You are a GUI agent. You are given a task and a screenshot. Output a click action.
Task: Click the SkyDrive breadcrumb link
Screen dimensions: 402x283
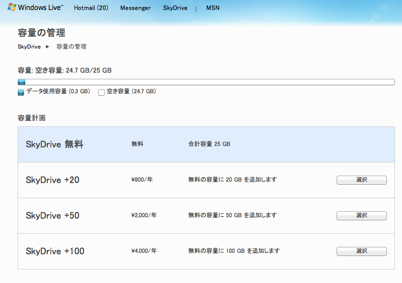pyautogui.click(x=29, y=47)
